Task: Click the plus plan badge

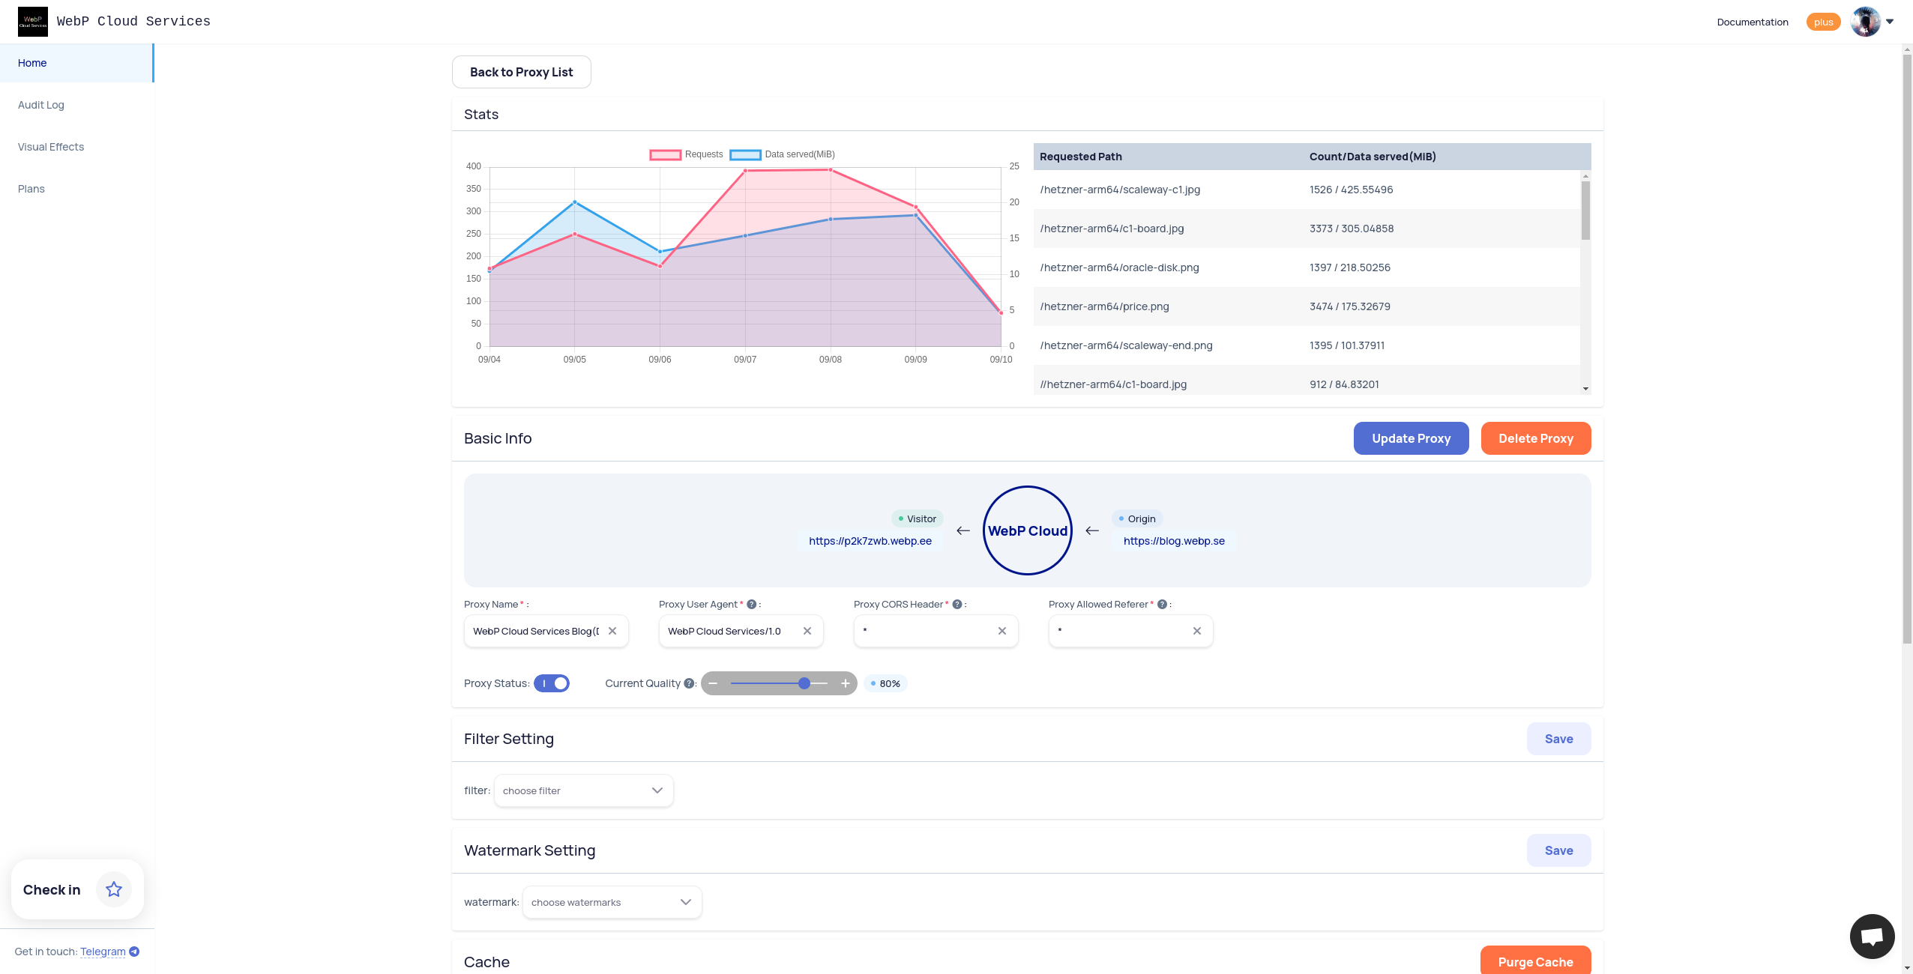Action: click(x=1823, y=22)
